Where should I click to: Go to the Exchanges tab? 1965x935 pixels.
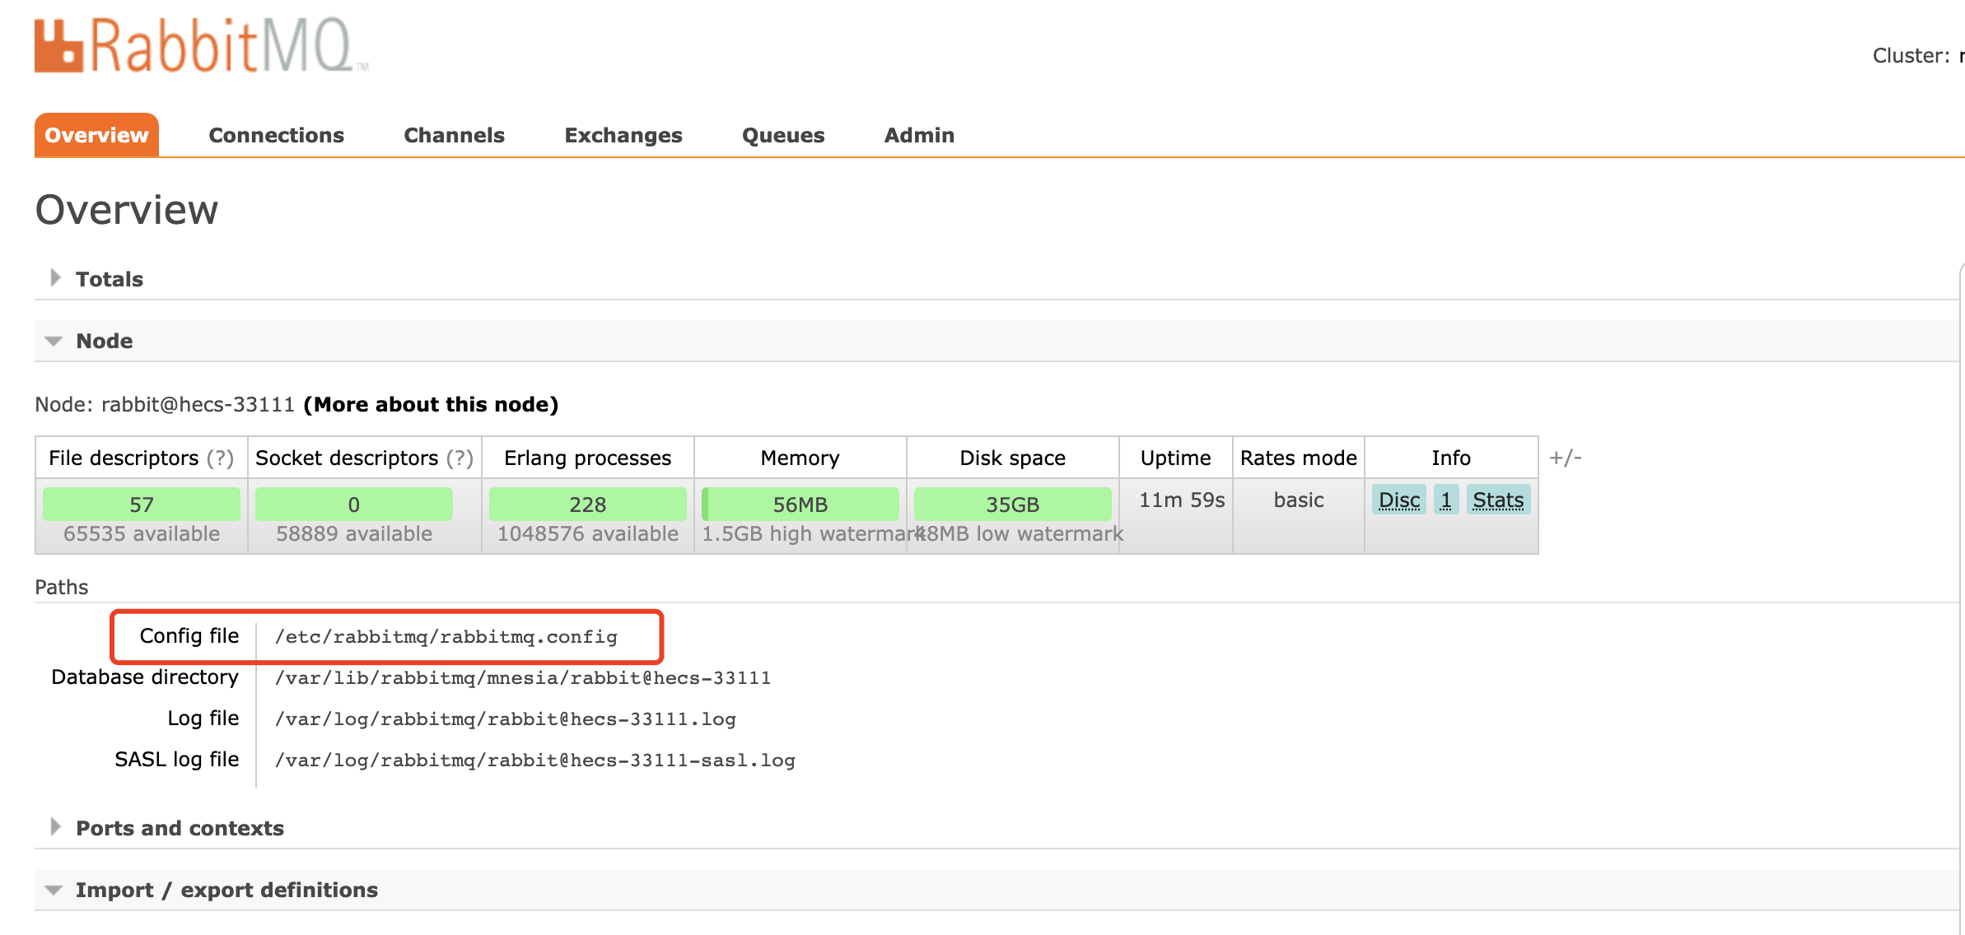point(623,135)
